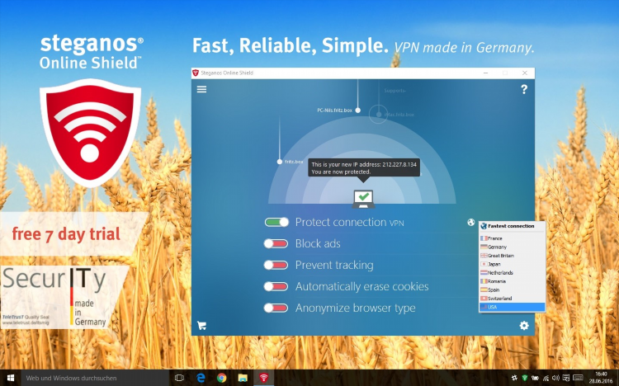619x386 pixels.
Task: Choose Fastest connection in the country list
Action: click(x=512, y=226)
